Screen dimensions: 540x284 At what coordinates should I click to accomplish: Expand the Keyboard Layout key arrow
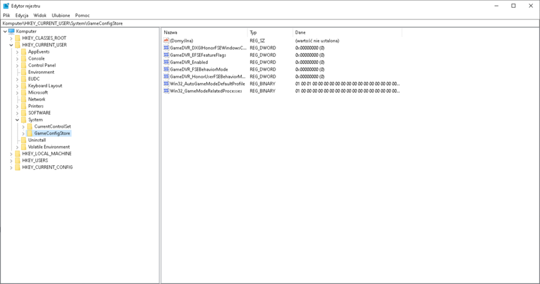pyautogui.click(x=17, y=86)
